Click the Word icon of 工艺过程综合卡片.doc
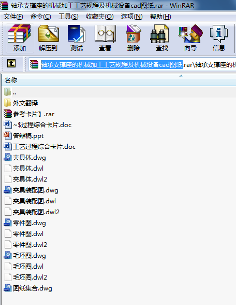 [x=8, y=146]
